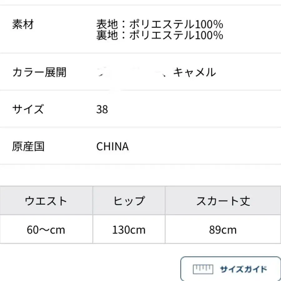Select the CHINA origin value
This screenshot has width=281, height=281.
tap(112, 147)
